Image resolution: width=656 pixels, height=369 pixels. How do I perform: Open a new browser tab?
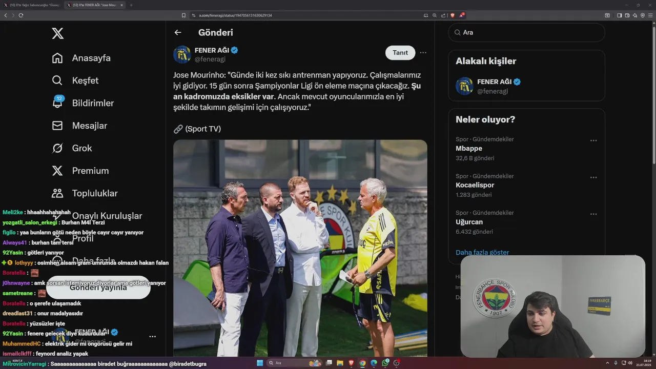(x=131, y=5)
